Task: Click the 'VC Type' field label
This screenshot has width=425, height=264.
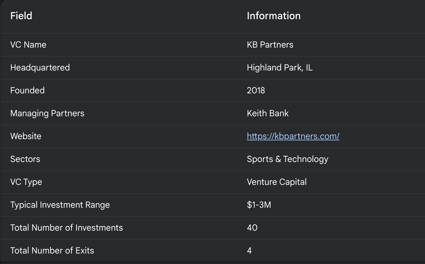Action: pyautogui.click(x=26, y=182)
